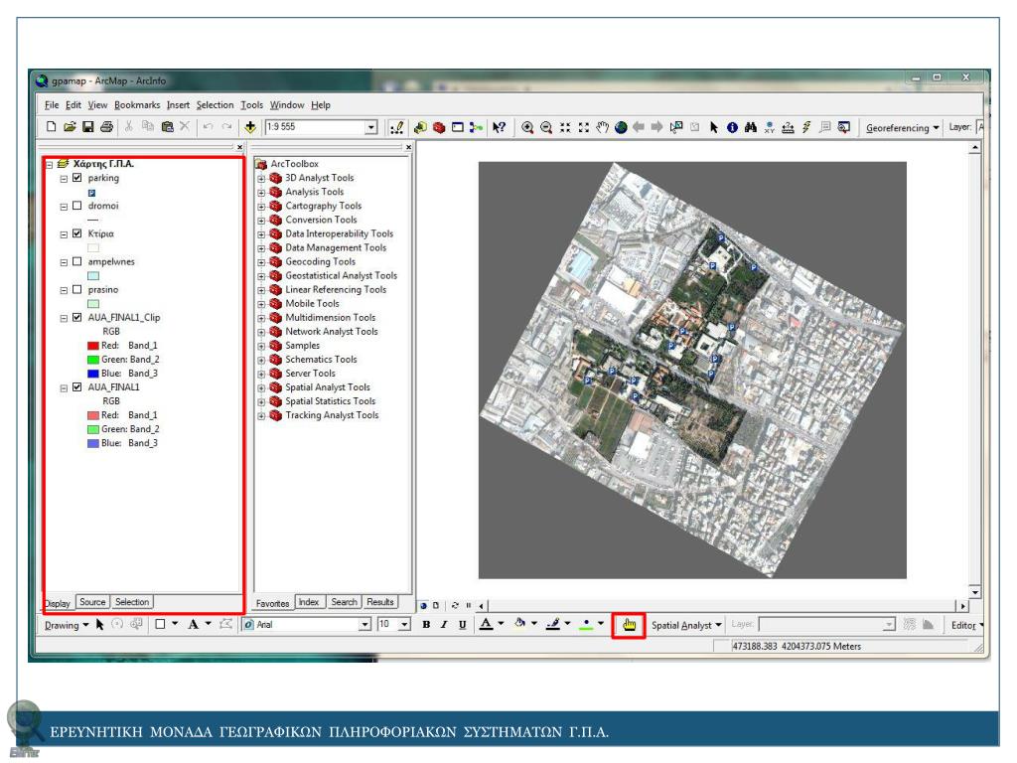Switch to the Source tab
1017x763 pixels.
click(x=92, y=602)
